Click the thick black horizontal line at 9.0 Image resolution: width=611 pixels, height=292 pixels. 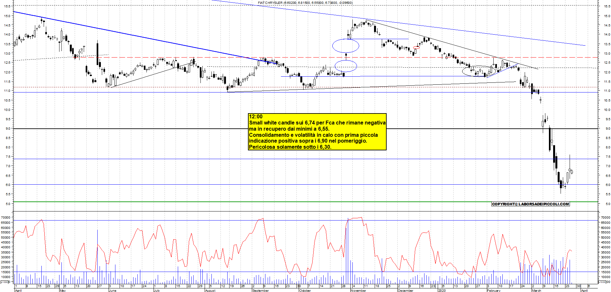305,129
